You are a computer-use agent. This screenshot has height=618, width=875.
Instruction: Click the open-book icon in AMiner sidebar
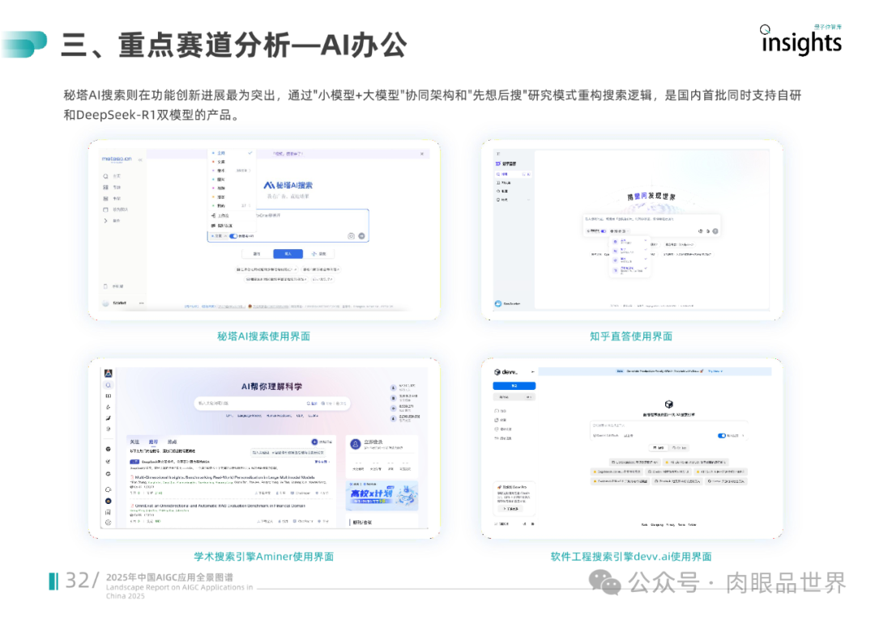[x=109, y=396]
